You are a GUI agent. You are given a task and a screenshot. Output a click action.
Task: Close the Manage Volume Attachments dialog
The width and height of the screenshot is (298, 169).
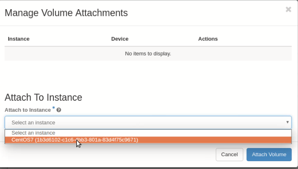click(x=288, y=9)
